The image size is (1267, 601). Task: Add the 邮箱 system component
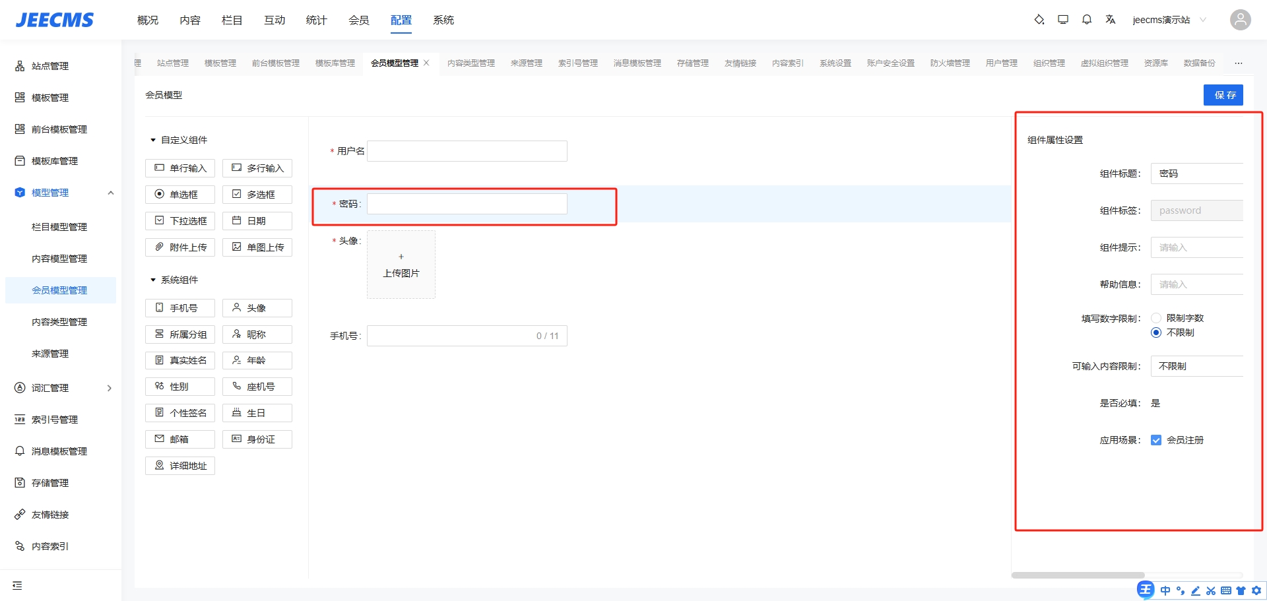tap(180, 439)
